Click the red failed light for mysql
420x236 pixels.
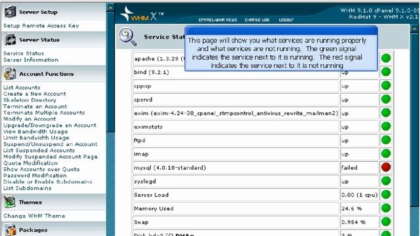(386, 167)
